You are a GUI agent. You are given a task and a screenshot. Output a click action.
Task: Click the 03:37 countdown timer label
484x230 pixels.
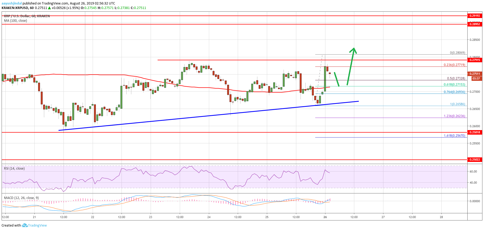coord(476,78)
